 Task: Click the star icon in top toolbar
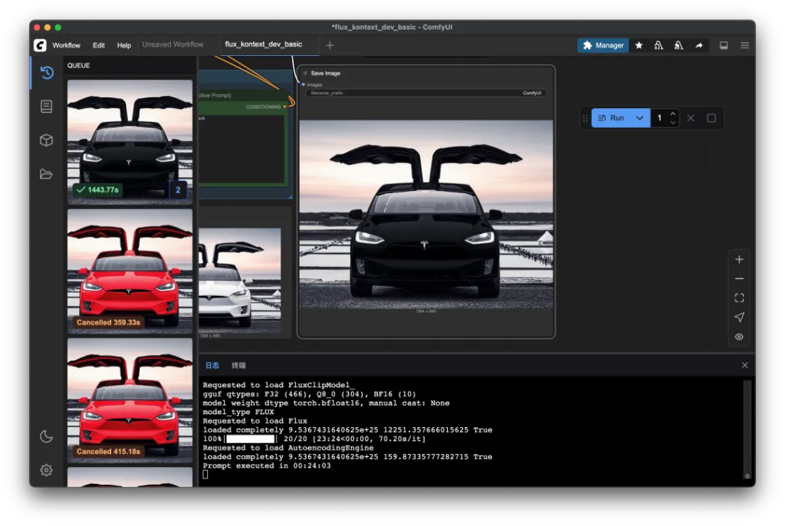[639, 45]
